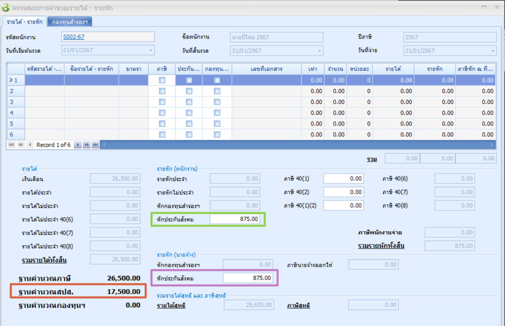Tick the ภาษี checkbox in row 2
This screenshot has height=326, width=505.
tap(162, 91)
